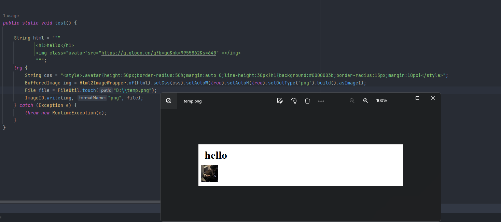Click the 100% zoom level indicator
Image resolution: width=501 pixels, height=222 pixels.
382,101
